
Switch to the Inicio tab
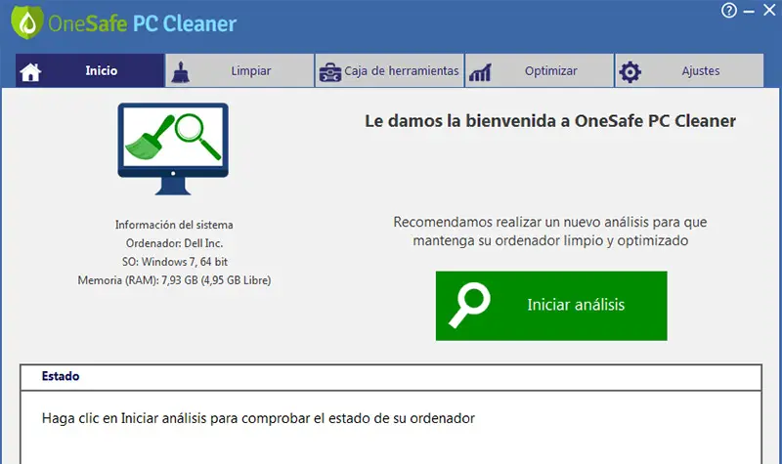pos(90,70)
